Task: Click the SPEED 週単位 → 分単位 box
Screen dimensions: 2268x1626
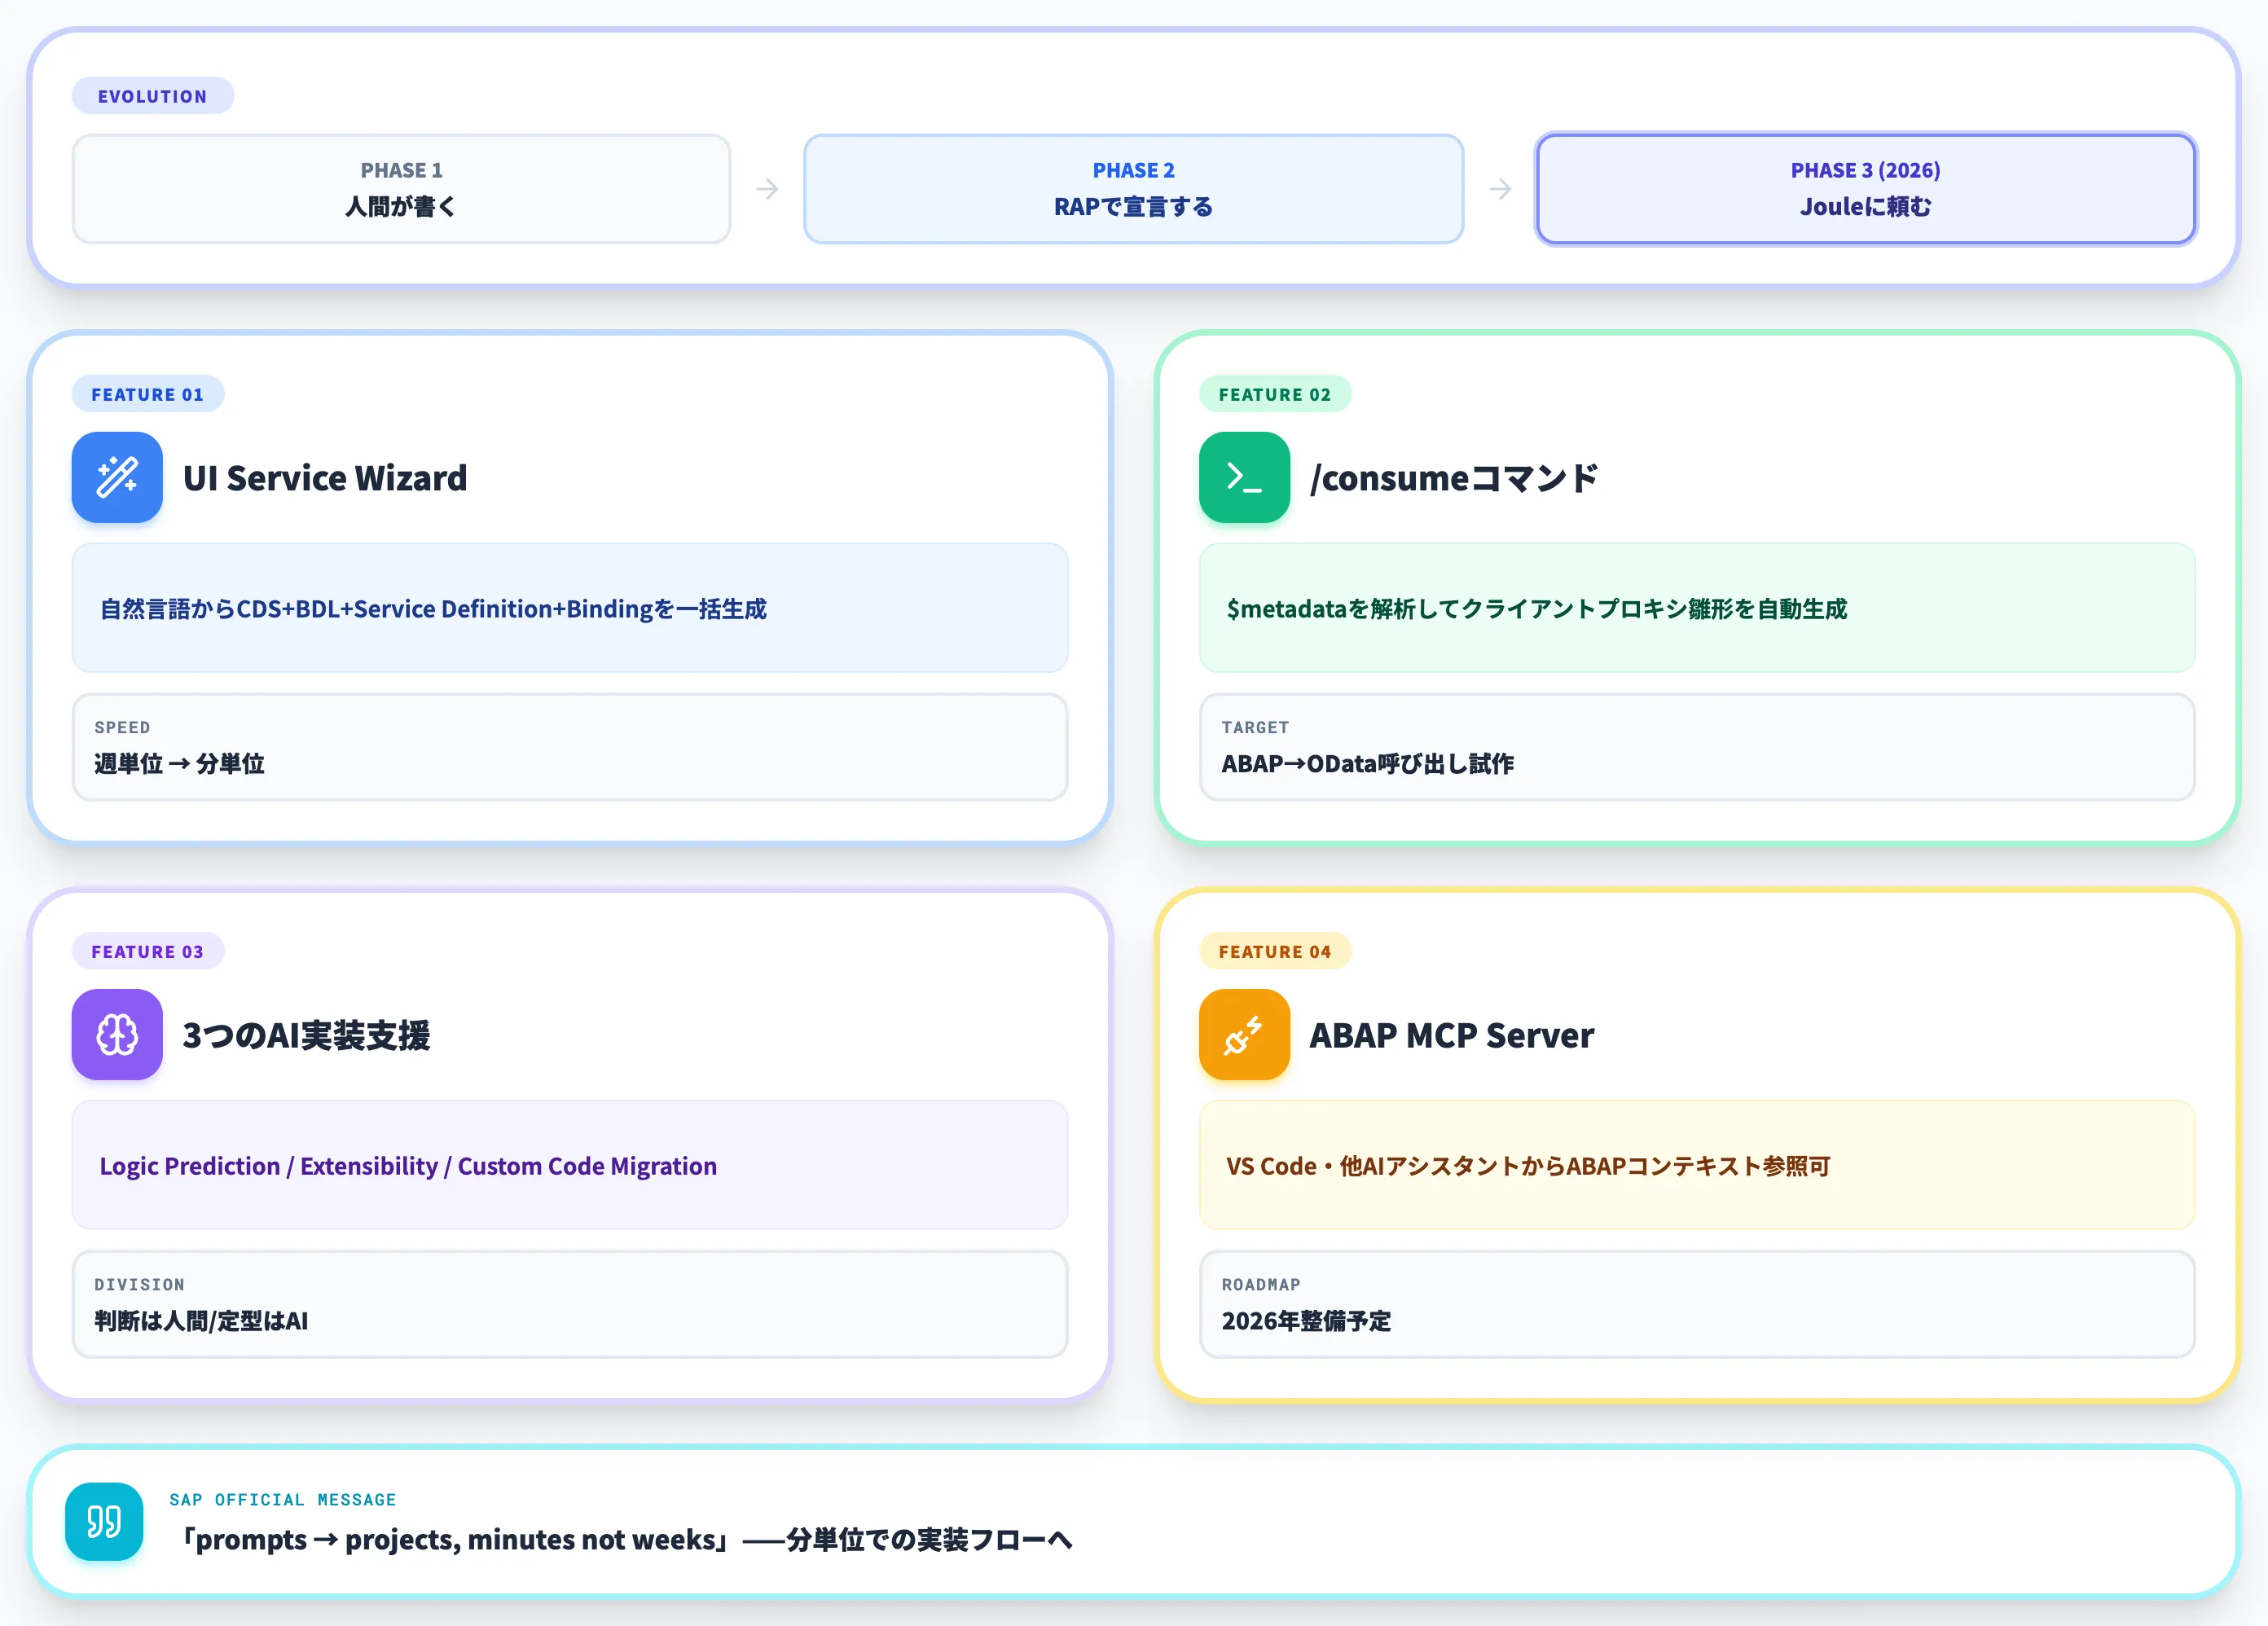Action: pyautogui.click(x=570, y=747)
